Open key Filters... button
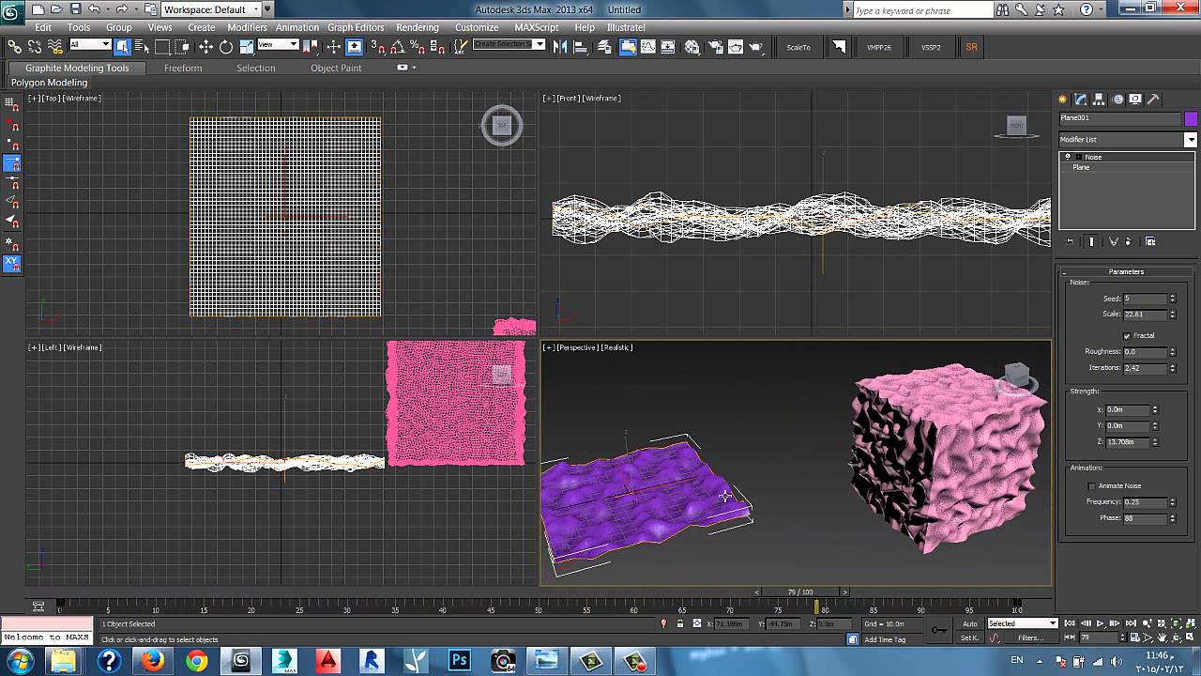The image size is (1201, 676). coord(1031,638)
